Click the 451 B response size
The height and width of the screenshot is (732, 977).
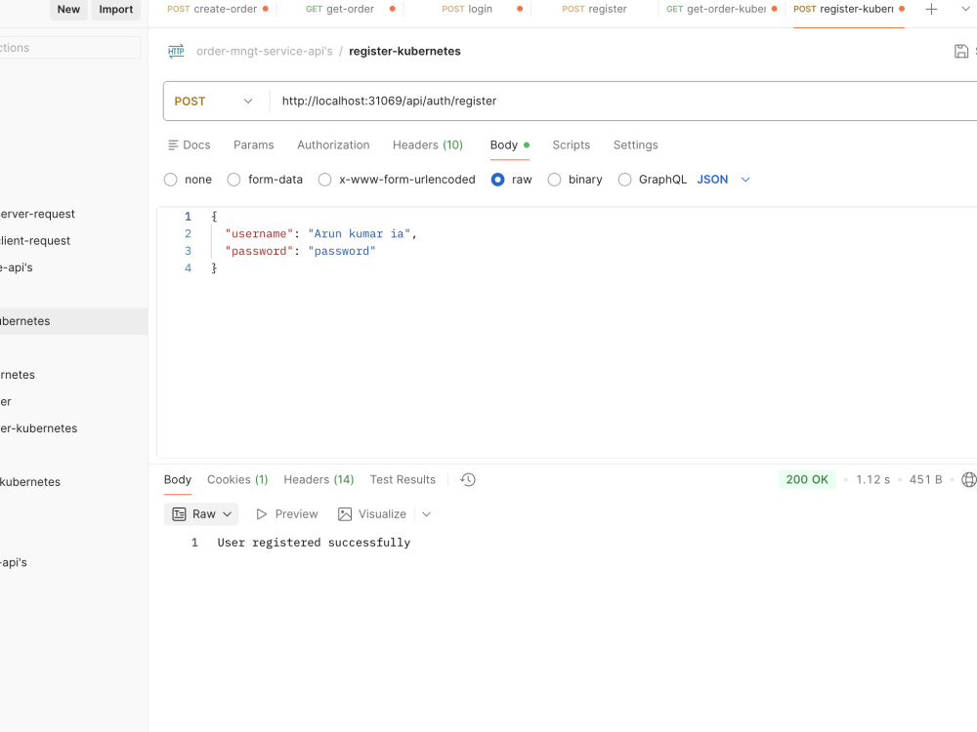tap(925, 479)
